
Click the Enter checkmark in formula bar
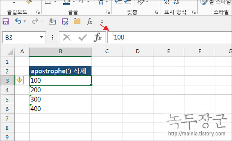pyautogui.click(x=82, y=38)
